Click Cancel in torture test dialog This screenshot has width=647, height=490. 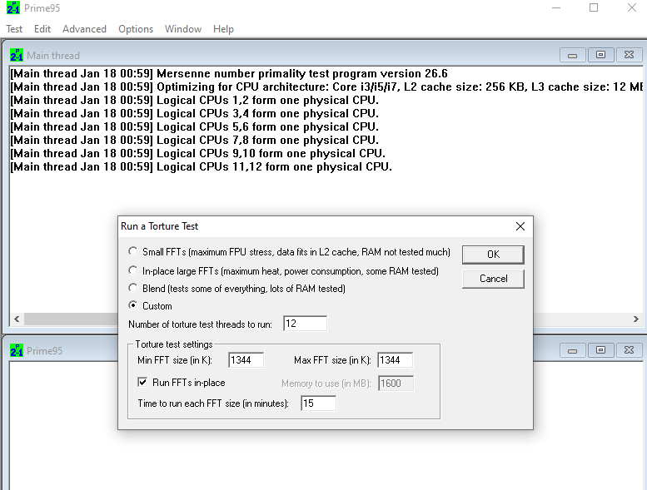tap(493, 279)
